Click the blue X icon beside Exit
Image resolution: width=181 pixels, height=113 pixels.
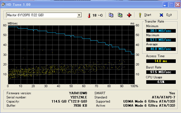[x=161, y=15]
